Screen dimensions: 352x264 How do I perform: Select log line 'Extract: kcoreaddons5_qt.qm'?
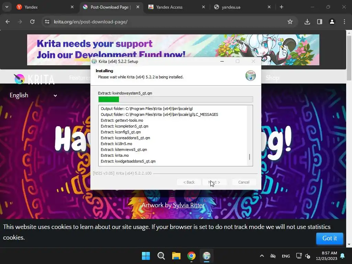(x=125, y=138)
